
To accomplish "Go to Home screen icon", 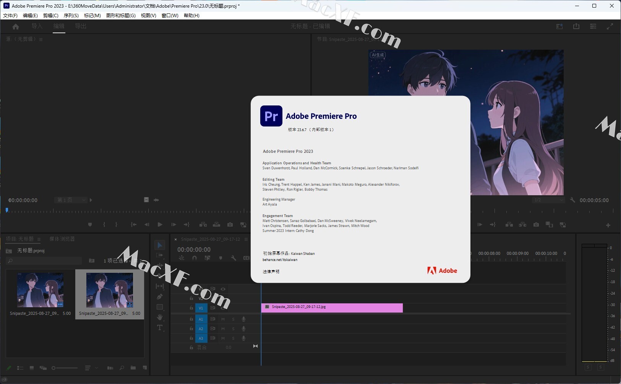I will [x=16, y=26].
